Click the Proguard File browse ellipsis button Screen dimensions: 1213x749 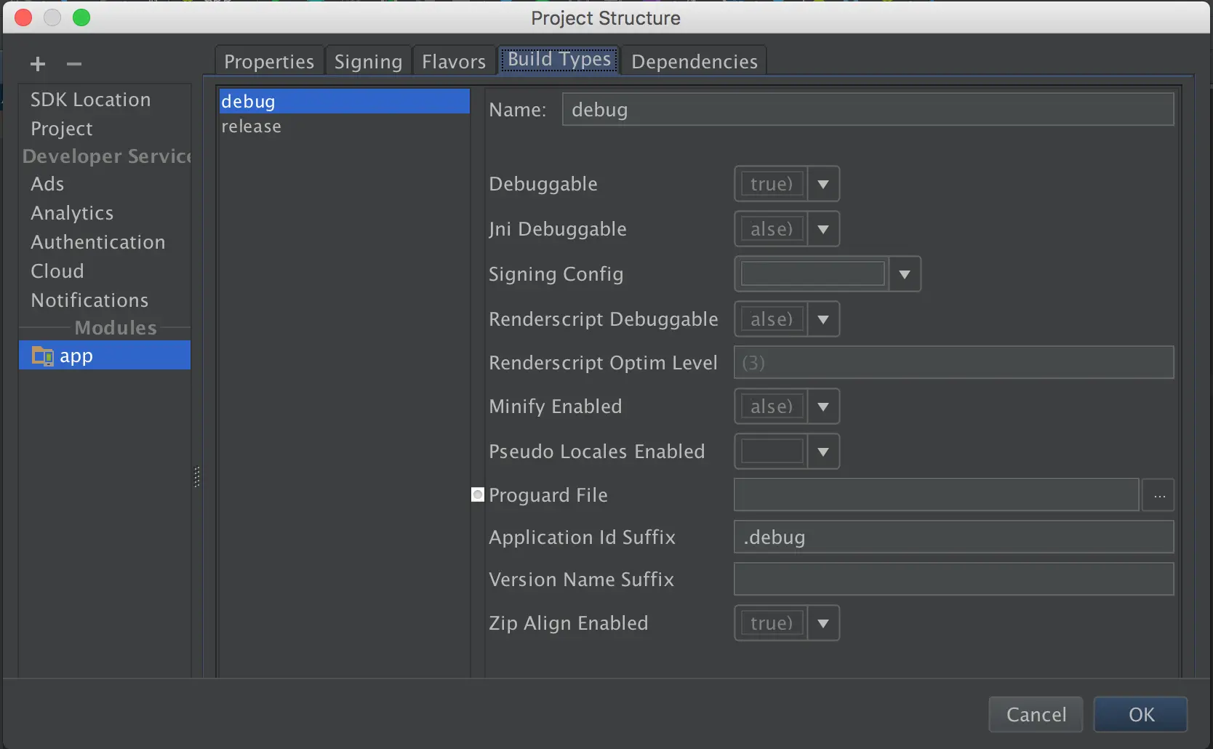1158,495
